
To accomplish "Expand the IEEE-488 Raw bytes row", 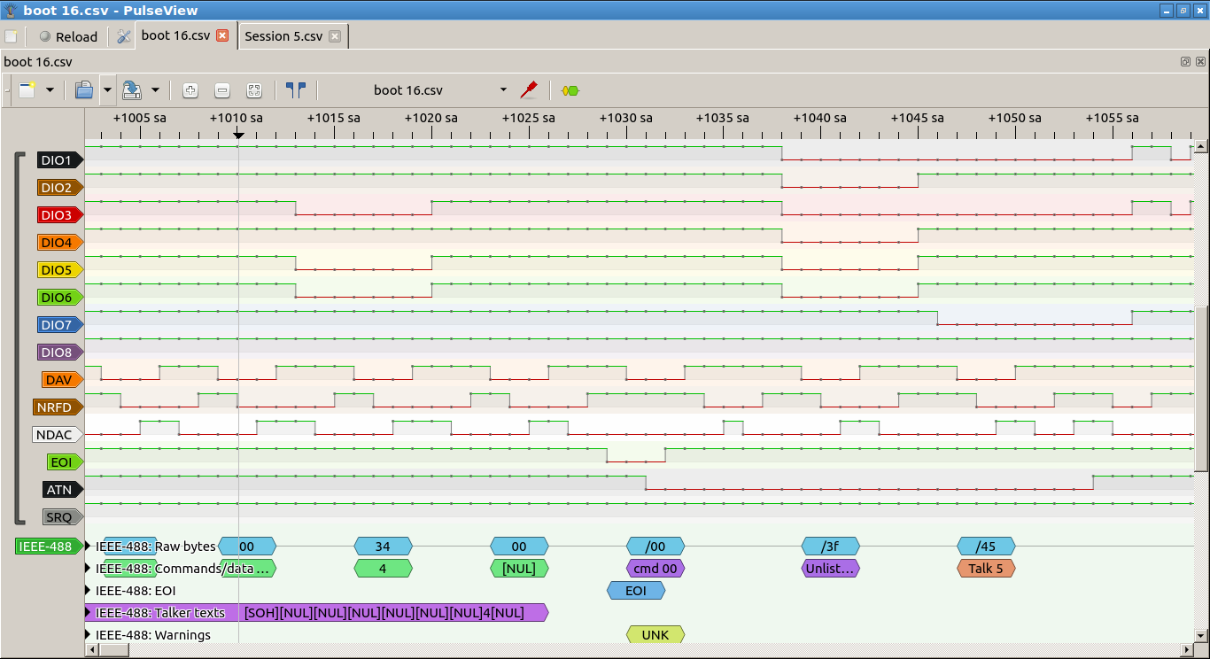I will [89, 547].
